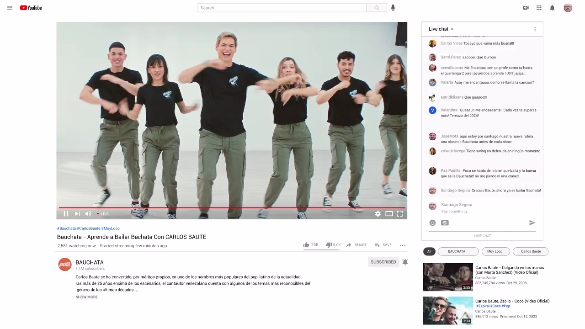Viewport: 585px width, 329px height.
Task: Toggle the channel notification bell
Action: tap(405, 262)
